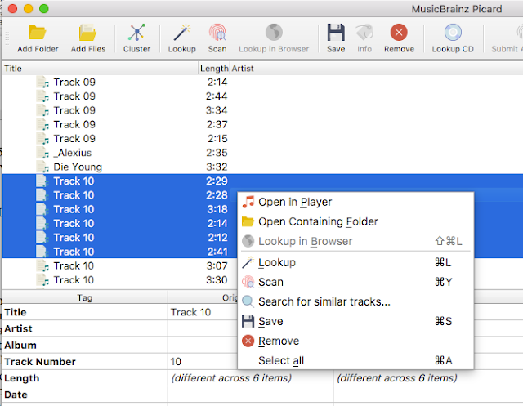Click file icon of Track 10 with length 3:30
Viewport: 523px width, 406px height.
(x=42, y=280)
